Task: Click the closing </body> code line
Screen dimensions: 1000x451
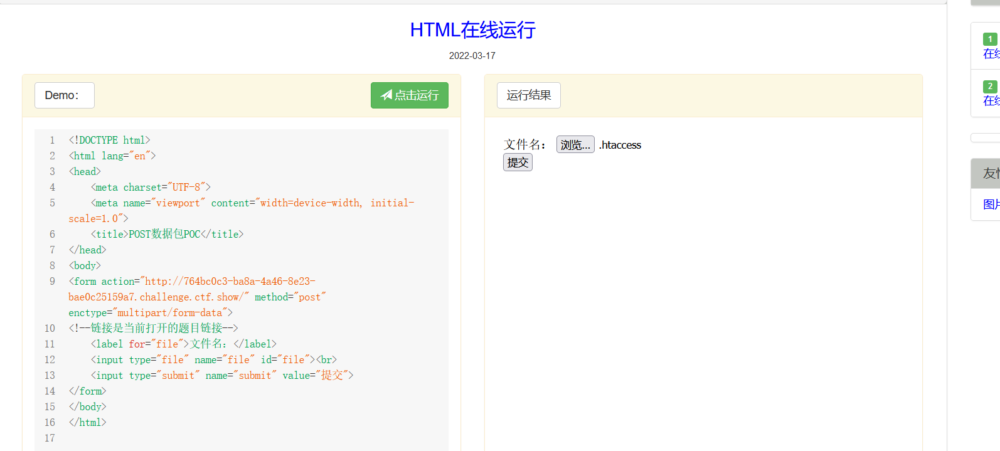Action: (87, 406)
